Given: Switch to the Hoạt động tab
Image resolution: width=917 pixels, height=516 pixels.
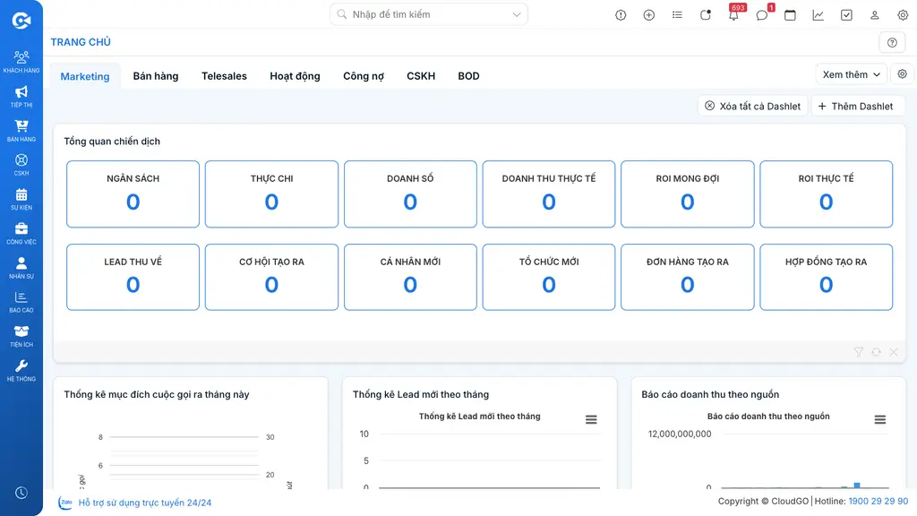Looking at the screenshot, I should 295,76.
